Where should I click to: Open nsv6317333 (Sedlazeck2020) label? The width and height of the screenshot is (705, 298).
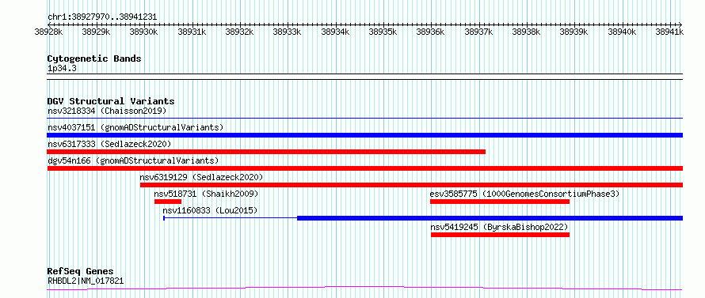click(x=109, y=144)
